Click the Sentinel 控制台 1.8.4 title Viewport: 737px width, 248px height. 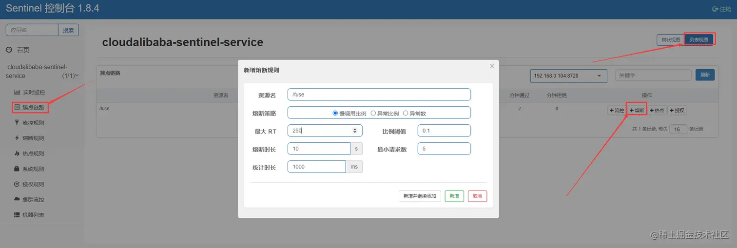(53, 8)
